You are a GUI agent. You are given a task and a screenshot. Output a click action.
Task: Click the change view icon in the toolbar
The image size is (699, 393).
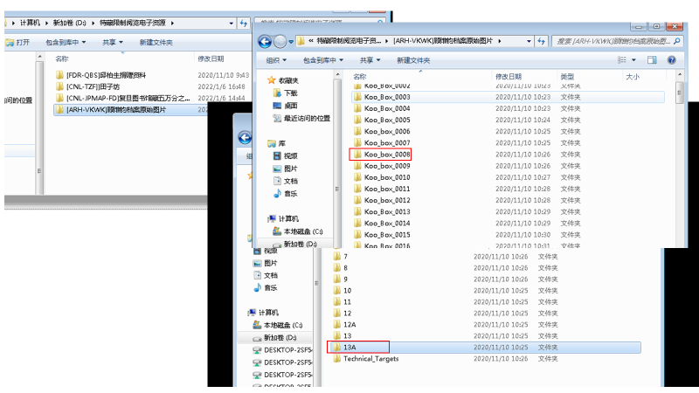coord(622,59)
